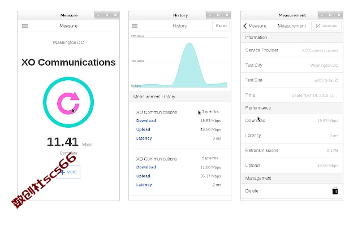Click Download 19.63 Mbps in history
Screen dimensions: 362x226
pos(179,120)
